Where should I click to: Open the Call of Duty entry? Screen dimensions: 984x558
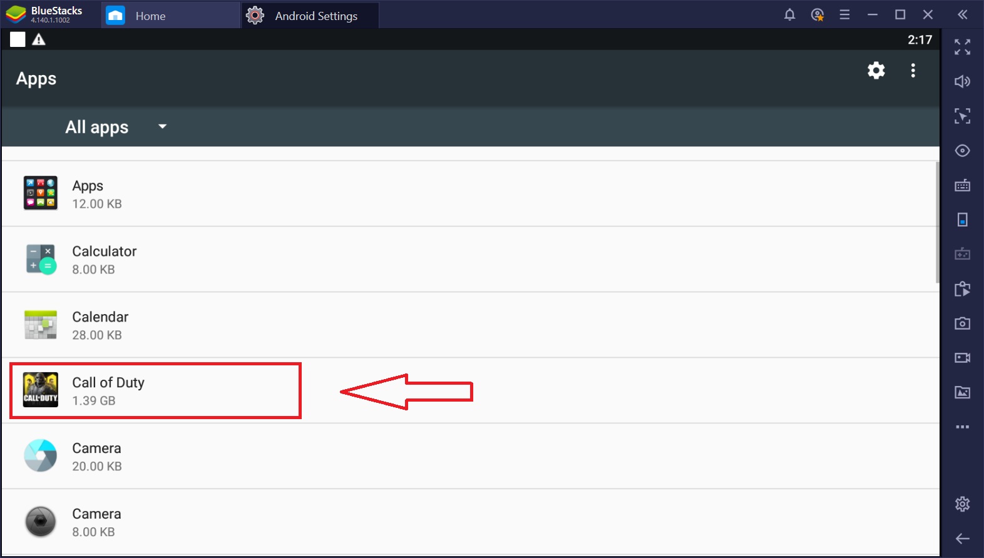pyautogui.click(x=469, y=391)
